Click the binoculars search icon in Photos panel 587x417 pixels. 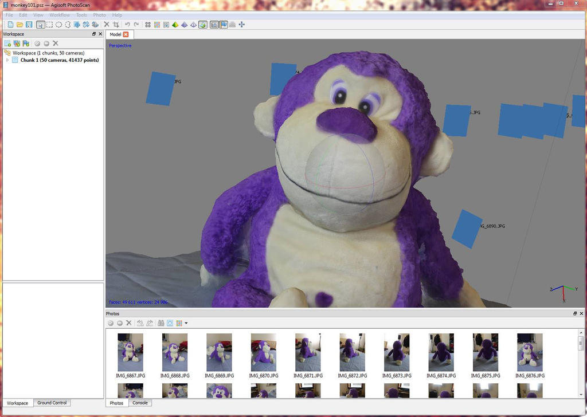point(161,323)
